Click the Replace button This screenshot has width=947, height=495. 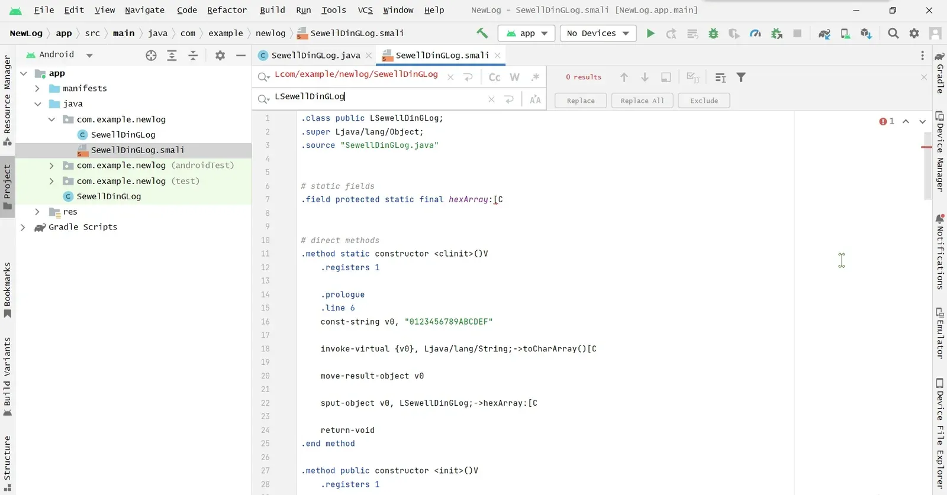click(581, 101)
